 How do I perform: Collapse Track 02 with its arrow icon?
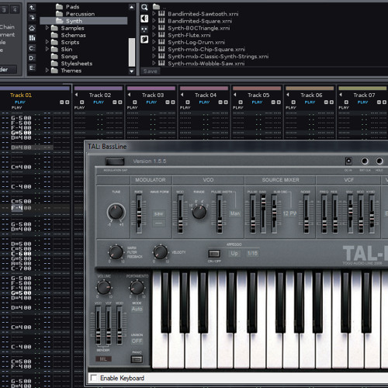click(77, 95)
